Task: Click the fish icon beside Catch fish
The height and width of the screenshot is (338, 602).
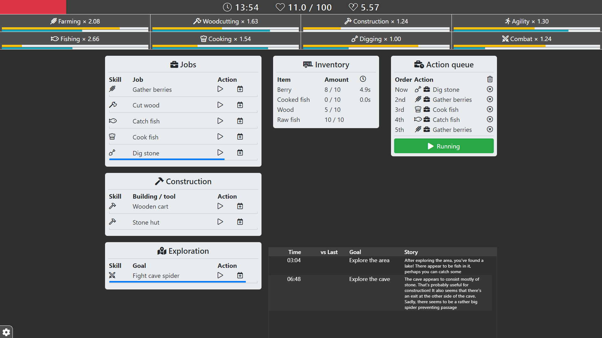Action: pos(113,121)
